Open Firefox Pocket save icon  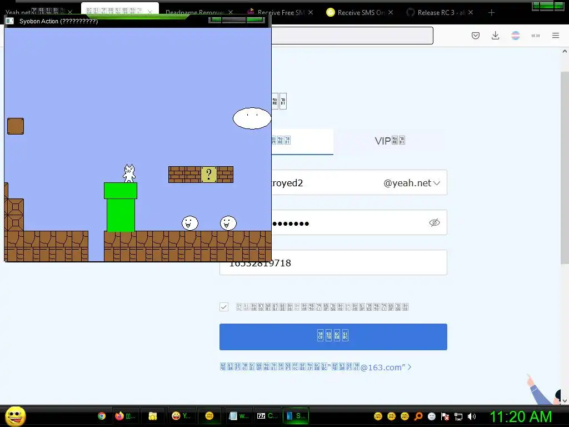tap(476, 36)
